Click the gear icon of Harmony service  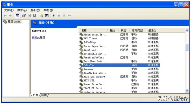[x=81, y=69]
